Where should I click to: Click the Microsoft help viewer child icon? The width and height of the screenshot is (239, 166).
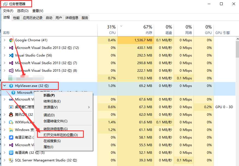(13, 93)
